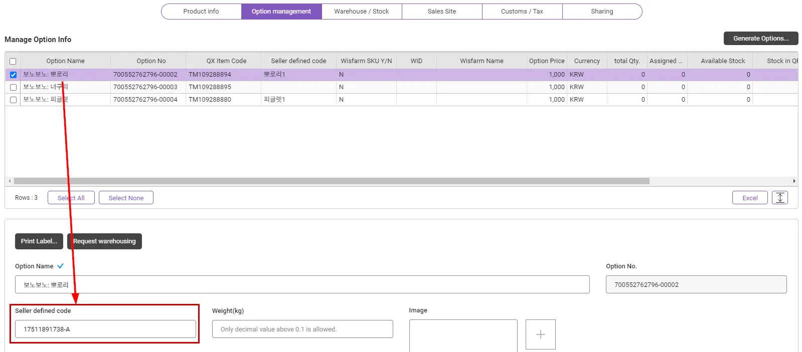Viewport: 802px width, 352px height.
Task: Open the Customs / Tax tab
Action: click(522, 12)
